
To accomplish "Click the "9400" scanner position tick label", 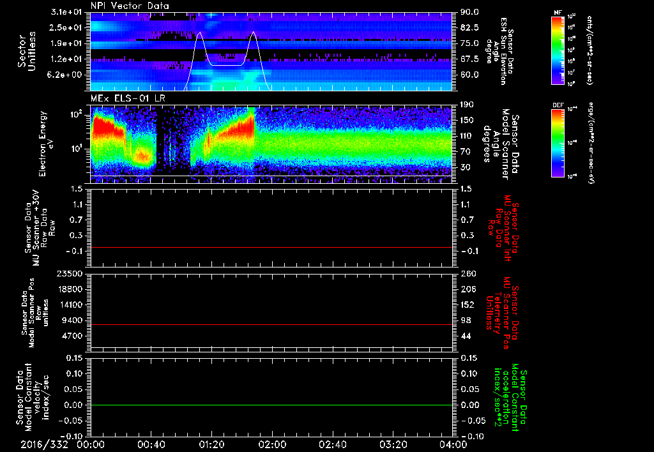I will click(73, 320).
